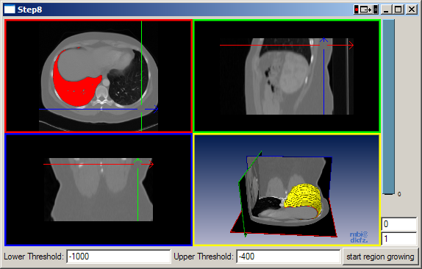Click the vertebra in the axial slice
This screenshot has width=422, height=269.
click(x=101, y=94)
